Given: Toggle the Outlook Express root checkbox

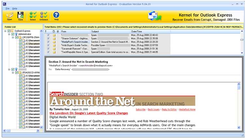Looking at the screenshot, I should click(9, 31).
